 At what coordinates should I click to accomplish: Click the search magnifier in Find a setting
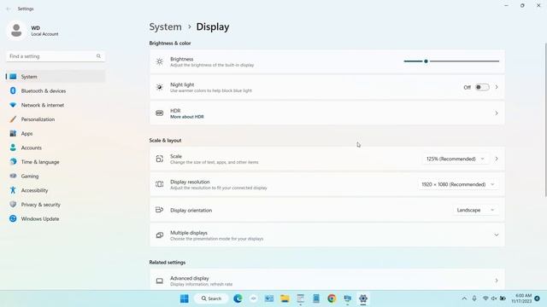click(x=99, y=56)
